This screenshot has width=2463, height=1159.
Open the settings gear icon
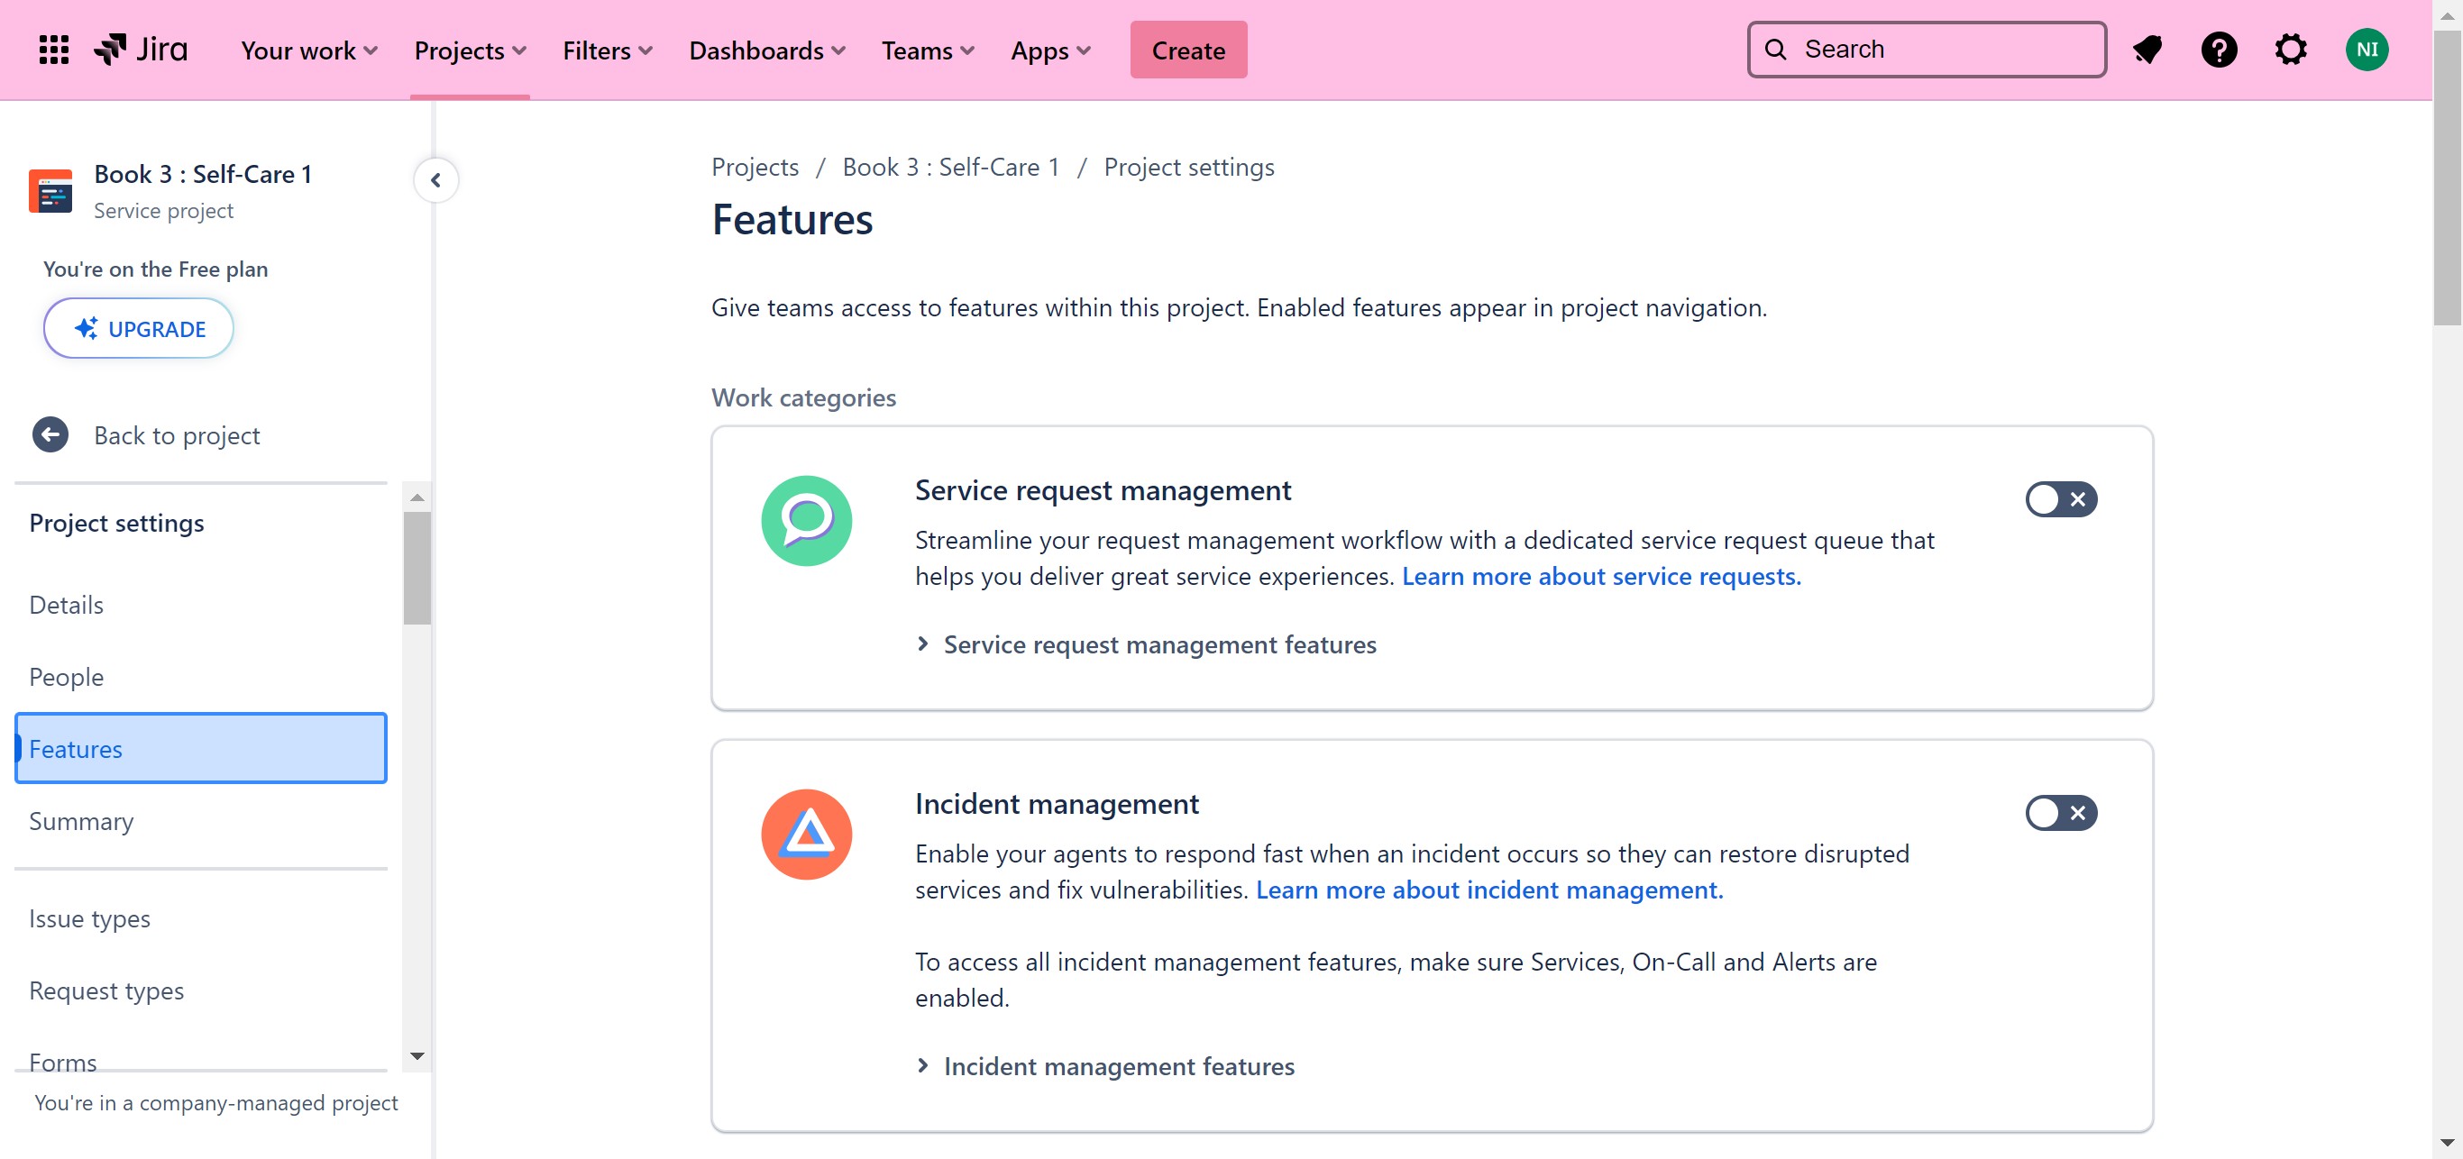pos(2290,50)
